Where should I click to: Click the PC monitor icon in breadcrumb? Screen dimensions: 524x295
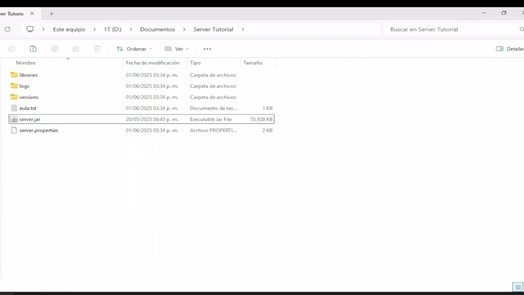(30, 29)
